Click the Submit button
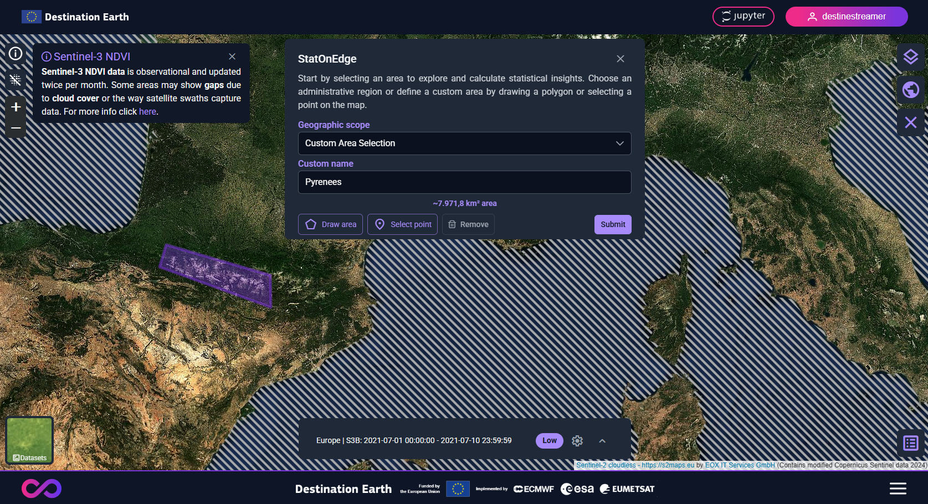Viewport: 928px width, 504px height. click(612, 224)
